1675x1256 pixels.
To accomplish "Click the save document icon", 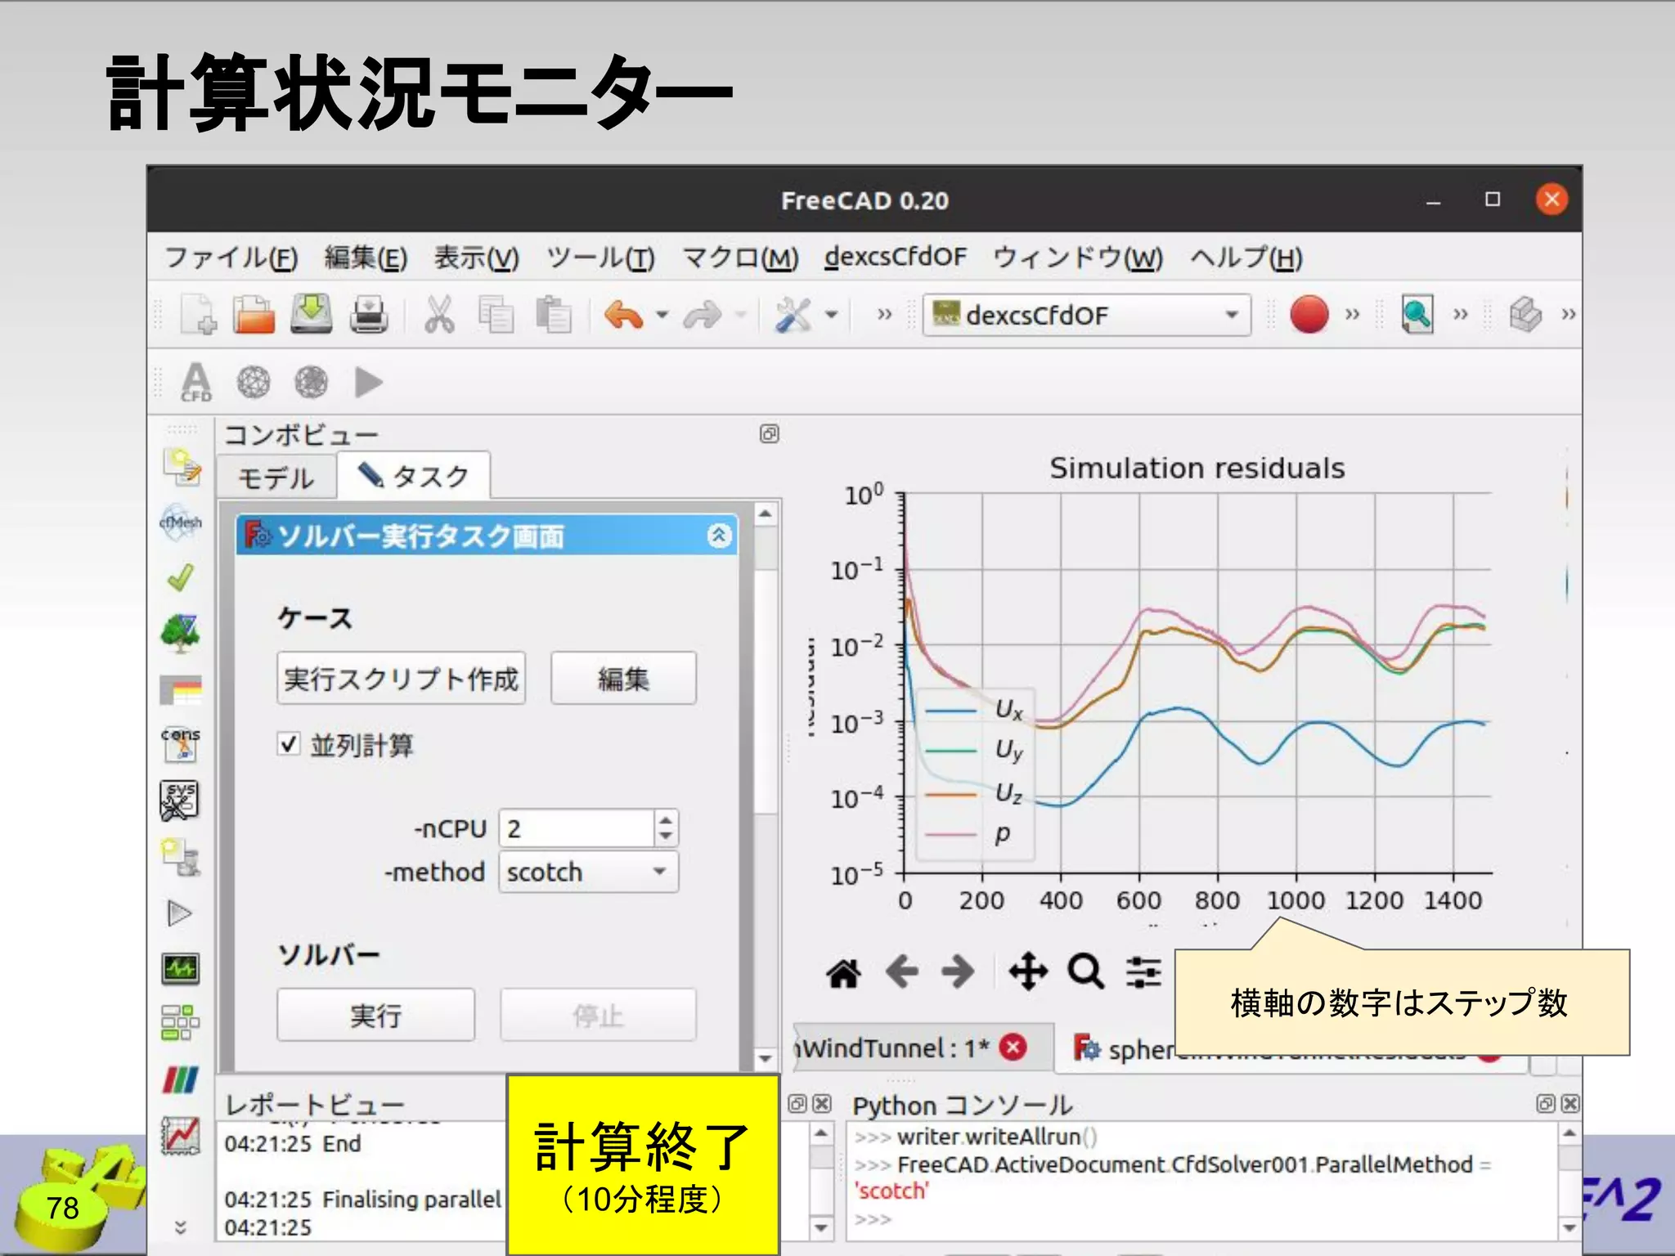I will point(312,315).
